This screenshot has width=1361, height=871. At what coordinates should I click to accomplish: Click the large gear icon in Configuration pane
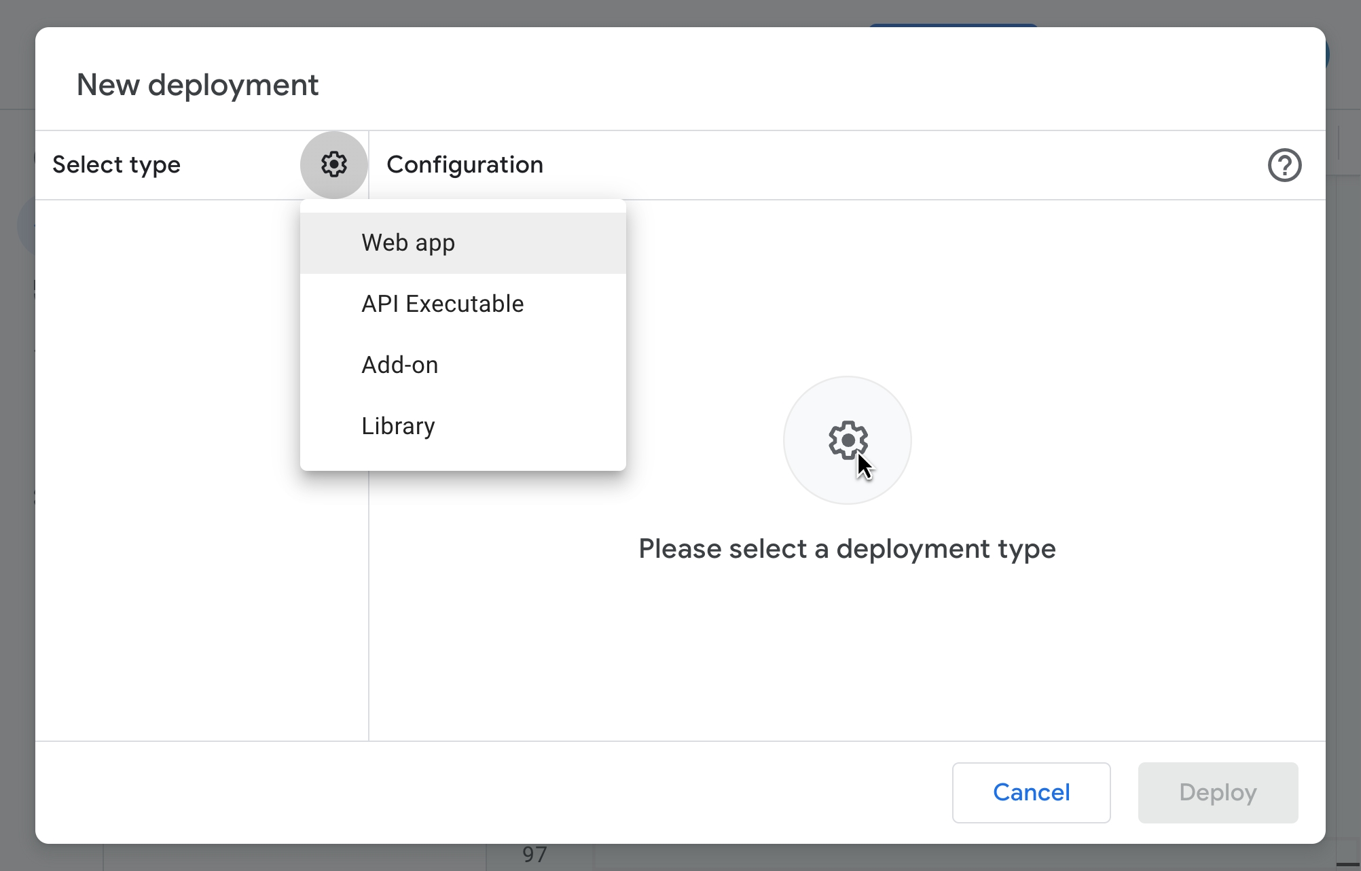tap(847, 440)
